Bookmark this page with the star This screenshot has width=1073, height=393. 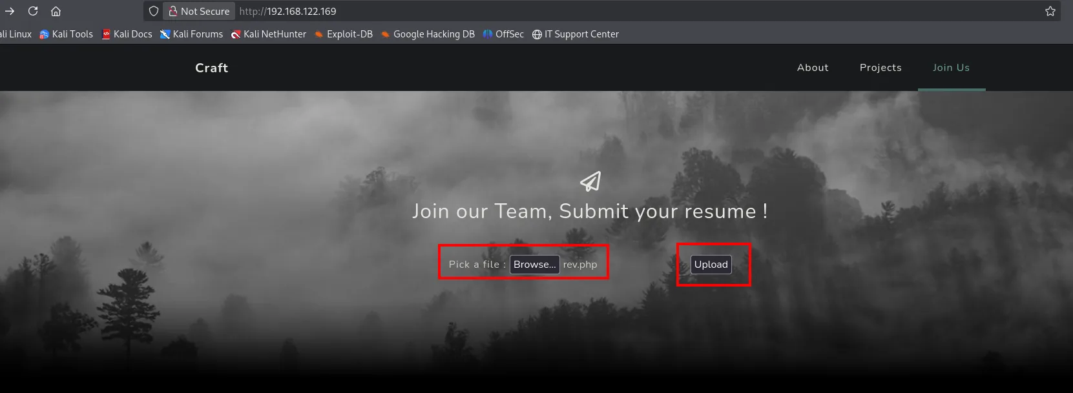pyautogui.click(x=1050, y=11)
